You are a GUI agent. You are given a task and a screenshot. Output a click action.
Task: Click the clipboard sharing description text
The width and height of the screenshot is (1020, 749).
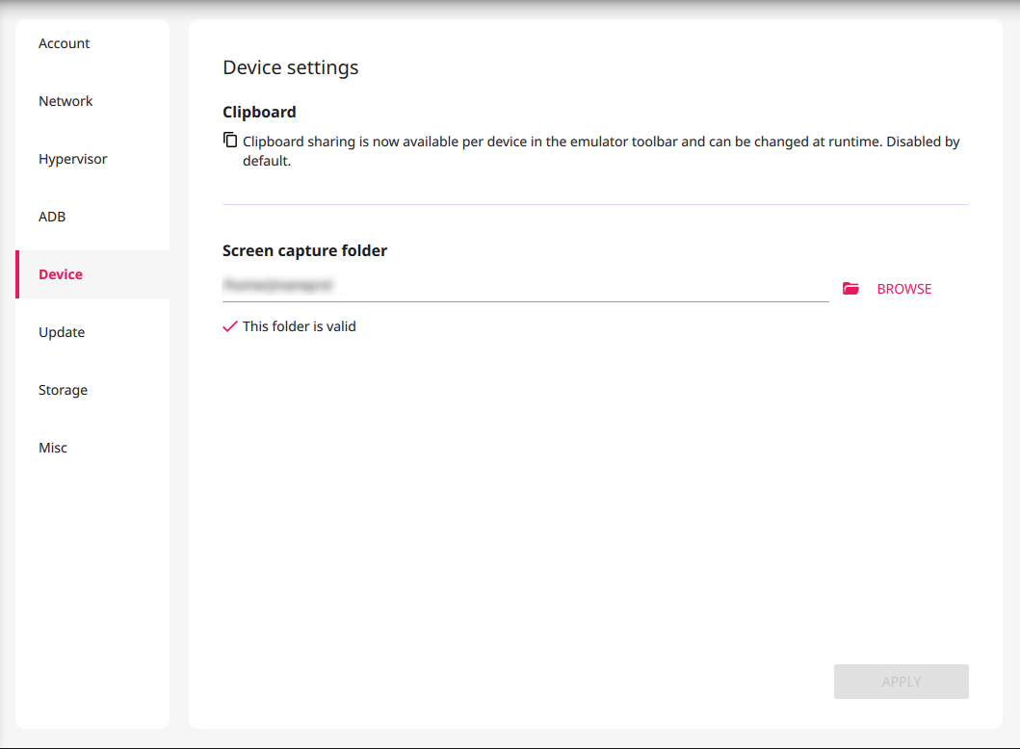pyautogui.click(x=597, y=141)
